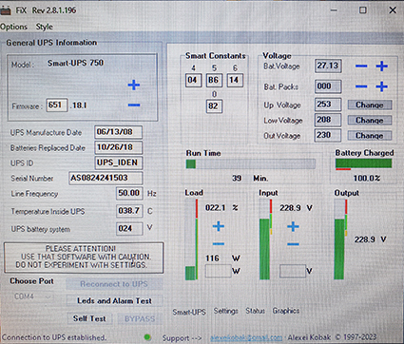
Task: Click the Input voltage plus icon
Action: (x=293, y=226)
